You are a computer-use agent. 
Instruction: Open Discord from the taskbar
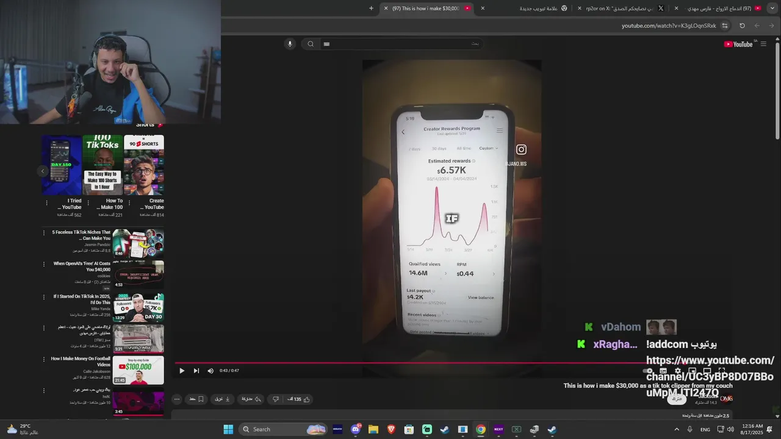(x=356, y=429)
